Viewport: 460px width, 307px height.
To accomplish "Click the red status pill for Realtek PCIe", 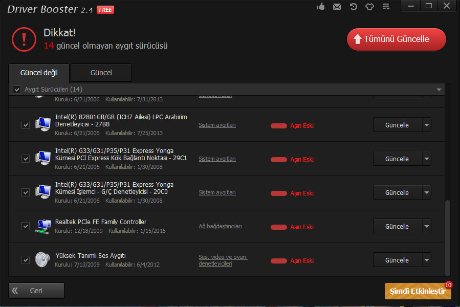I will pos(279,227).
